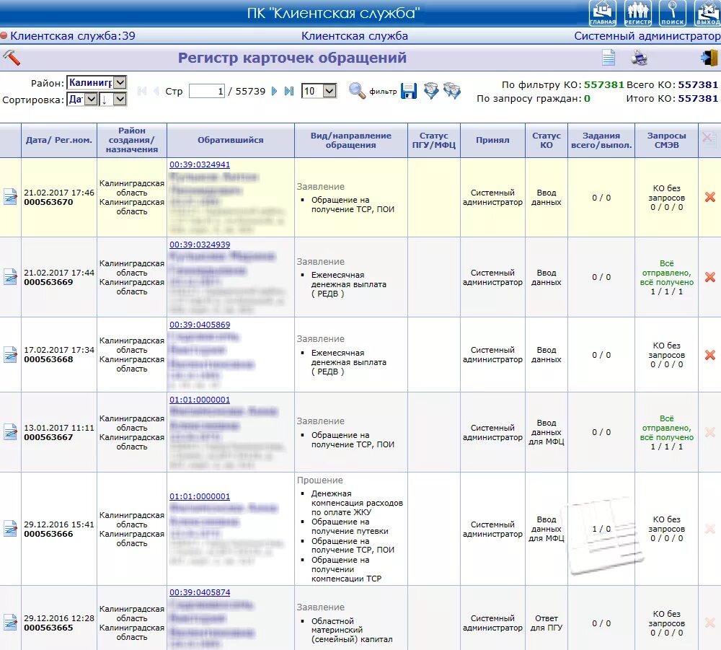Open link 01:01:0000001 in record 000563667
This screenshot has width=721, height=650.
200,400
